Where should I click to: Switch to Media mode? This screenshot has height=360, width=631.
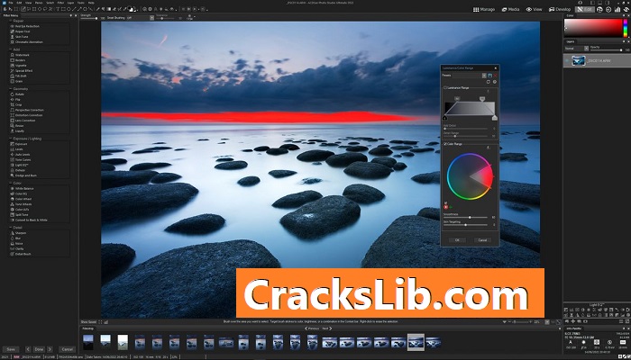tap(511, 9)
